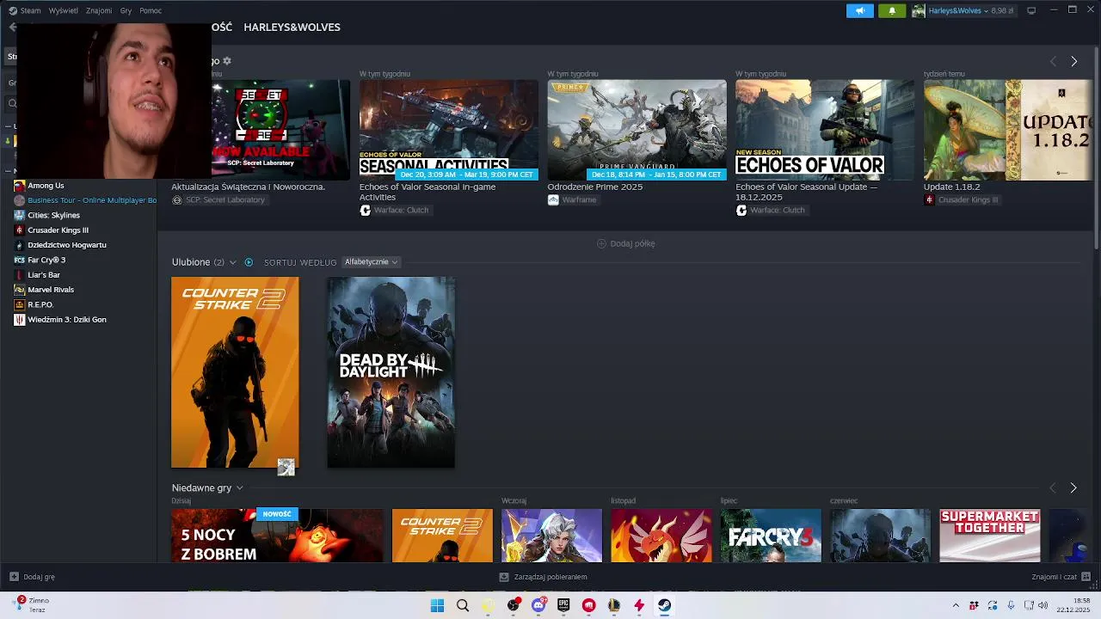Image resolution: width=1101 pixels, height=619 pixels.
Task: Click the friends chat icon at bottom right
Action: pos(1086,577)
